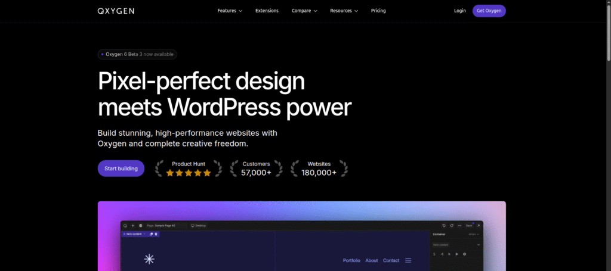Click the Oxygen icon in the editor toolbar

(x=125, y=226)
